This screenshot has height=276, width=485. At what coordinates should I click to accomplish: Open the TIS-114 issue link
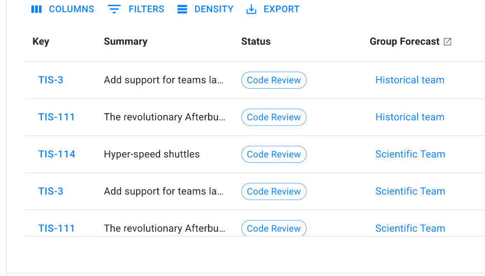click(x=57, y=154)
